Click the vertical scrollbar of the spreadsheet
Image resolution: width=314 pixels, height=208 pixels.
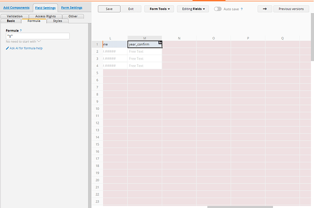click(312, 37)
